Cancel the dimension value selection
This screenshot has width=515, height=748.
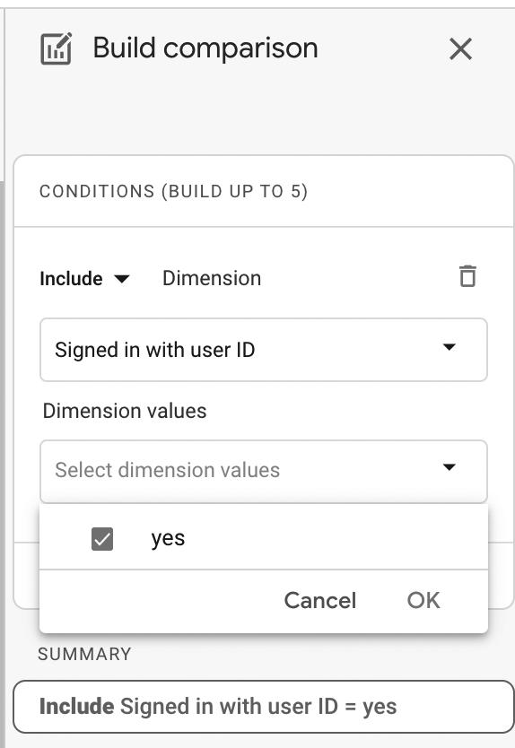[320, 600]
